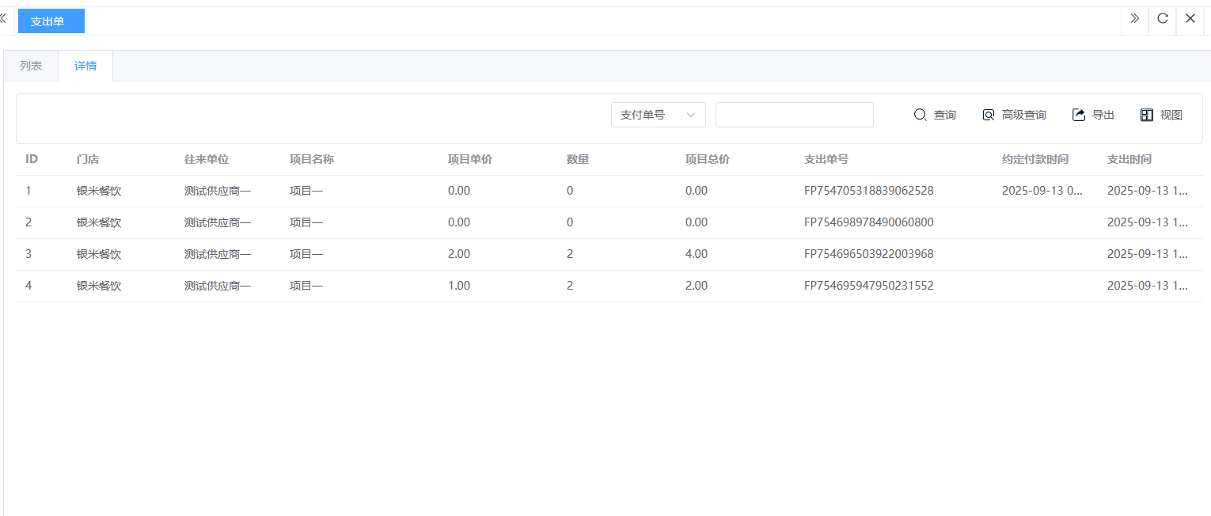
Task: Click the 视图 view layout icon
Action: [1147, 115]
